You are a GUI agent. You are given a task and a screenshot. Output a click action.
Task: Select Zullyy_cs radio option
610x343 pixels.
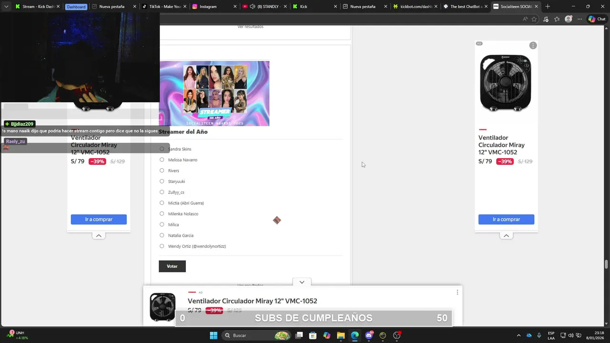[162, 192]
